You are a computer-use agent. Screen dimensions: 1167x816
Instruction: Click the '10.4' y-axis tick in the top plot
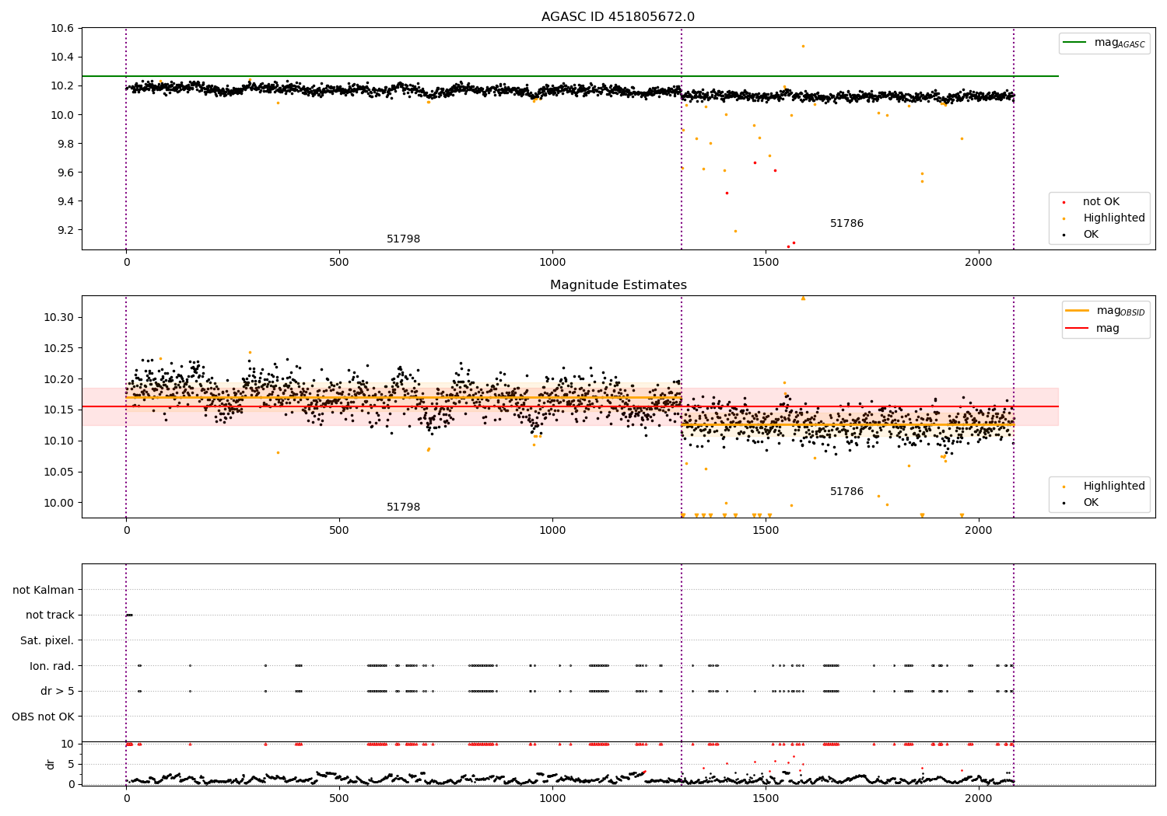point(62,58)
